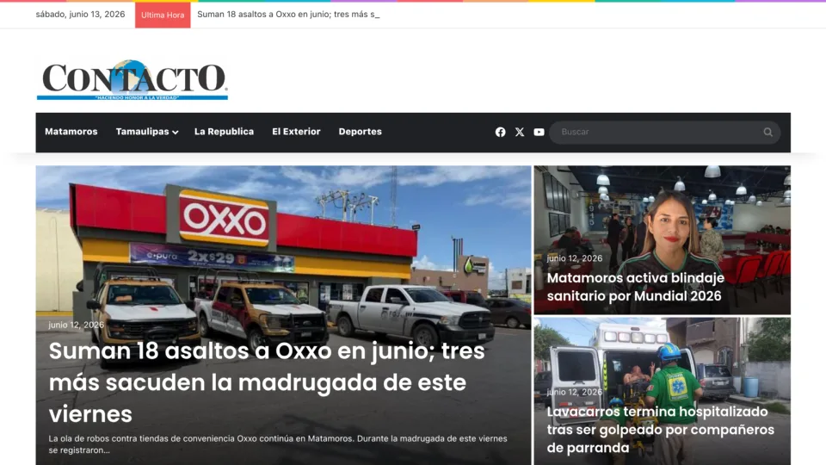The height and width of the screenshot is (465, 826).
Task: Focus the Buscar search field
Action: pos(665,133)
